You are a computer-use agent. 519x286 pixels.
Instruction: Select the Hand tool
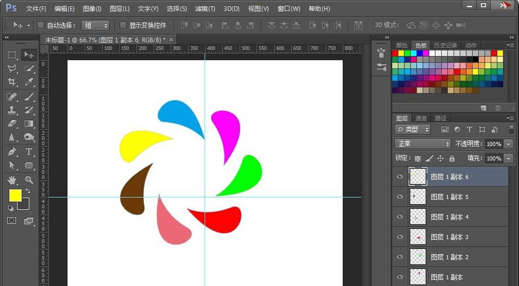(12, 180)
